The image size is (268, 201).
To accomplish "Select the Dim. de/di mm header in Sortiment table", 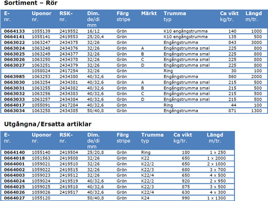I will pyautogui.click(x=94, y=19).
